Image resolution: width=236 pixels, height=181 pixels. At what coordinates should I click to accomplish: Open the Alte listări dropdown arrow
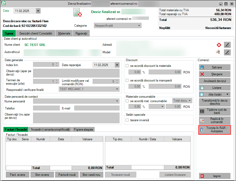point(227,94)
